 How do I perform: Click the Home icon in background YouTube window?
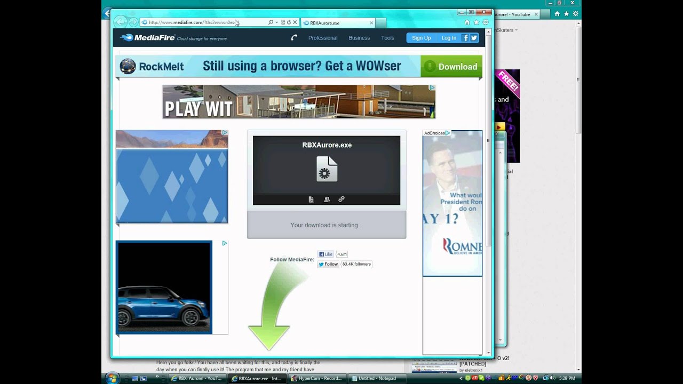coord(558,14)
